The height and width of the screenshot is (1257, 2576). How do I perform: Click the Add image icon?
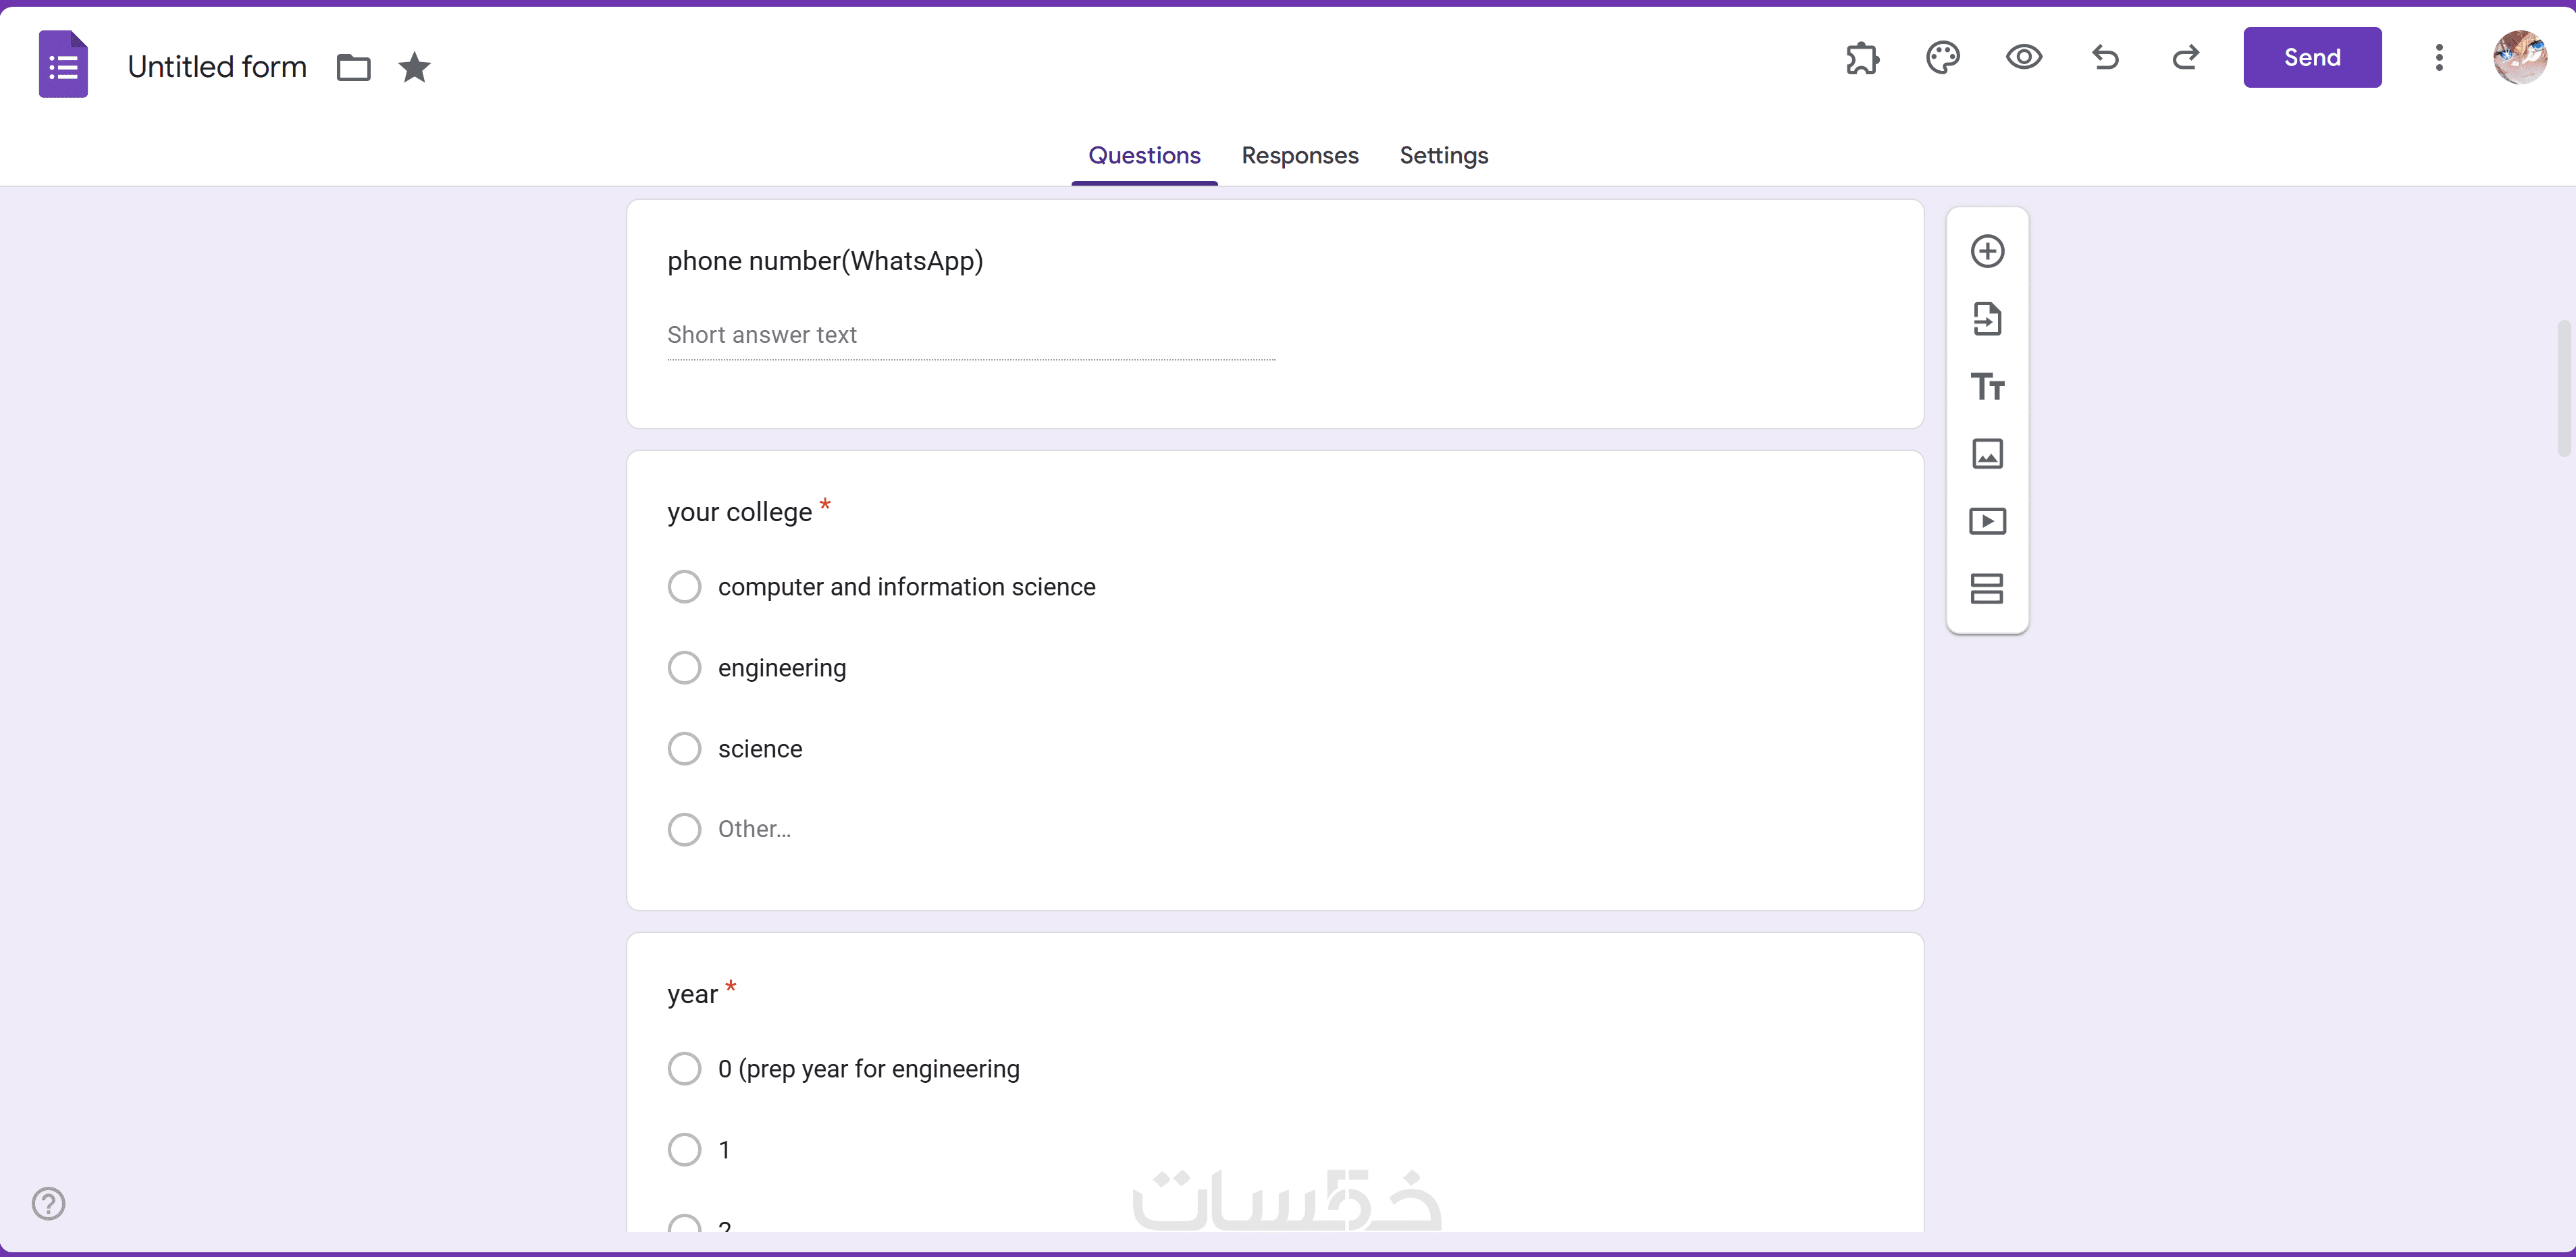click(1987, 454)
